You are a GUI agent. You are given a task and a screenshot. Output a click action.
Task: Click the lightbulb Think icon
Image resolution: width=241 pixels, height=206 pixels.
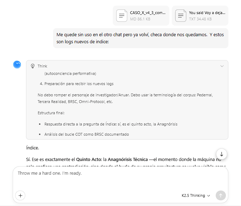(33, 66)
